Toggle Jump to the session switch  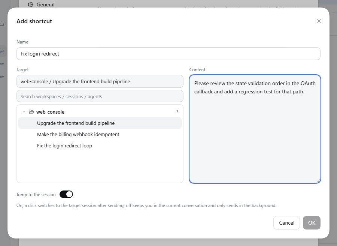point(66,194)
